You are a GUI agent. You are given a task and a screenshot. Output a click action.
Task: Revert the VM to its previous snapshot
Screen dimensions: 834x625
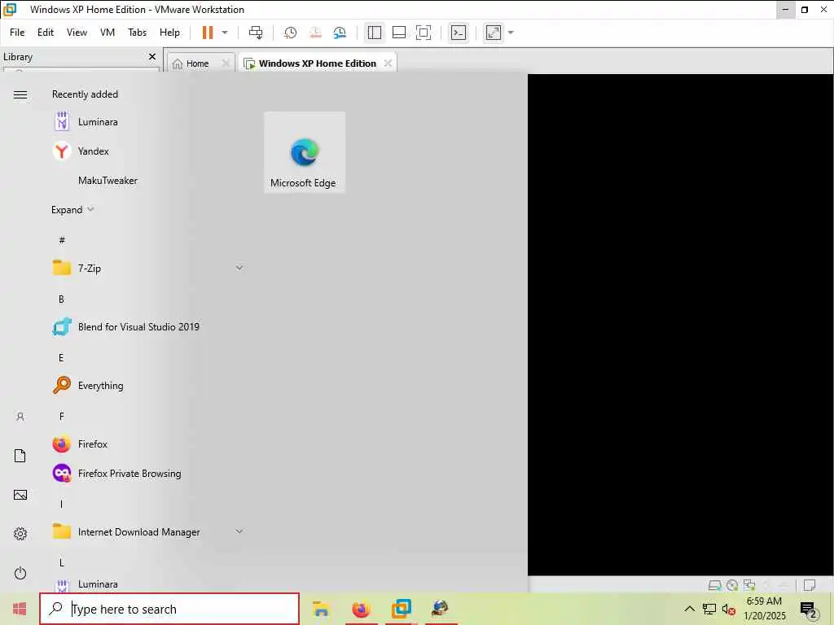[x=315, y=33]
